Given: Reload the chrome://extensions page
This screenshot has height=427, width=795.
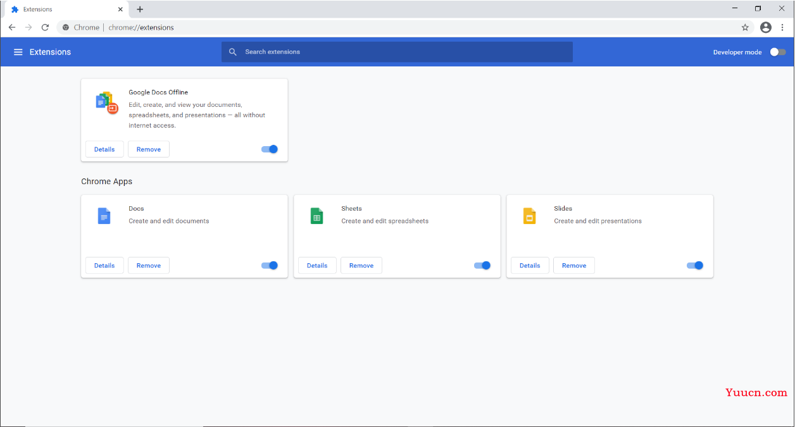Looking at the screenshot, I should (45, 27).
